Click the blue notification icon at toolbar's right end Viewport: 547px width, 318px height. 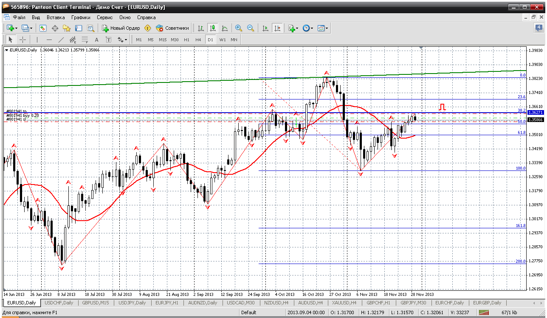(x=539, y=28)
